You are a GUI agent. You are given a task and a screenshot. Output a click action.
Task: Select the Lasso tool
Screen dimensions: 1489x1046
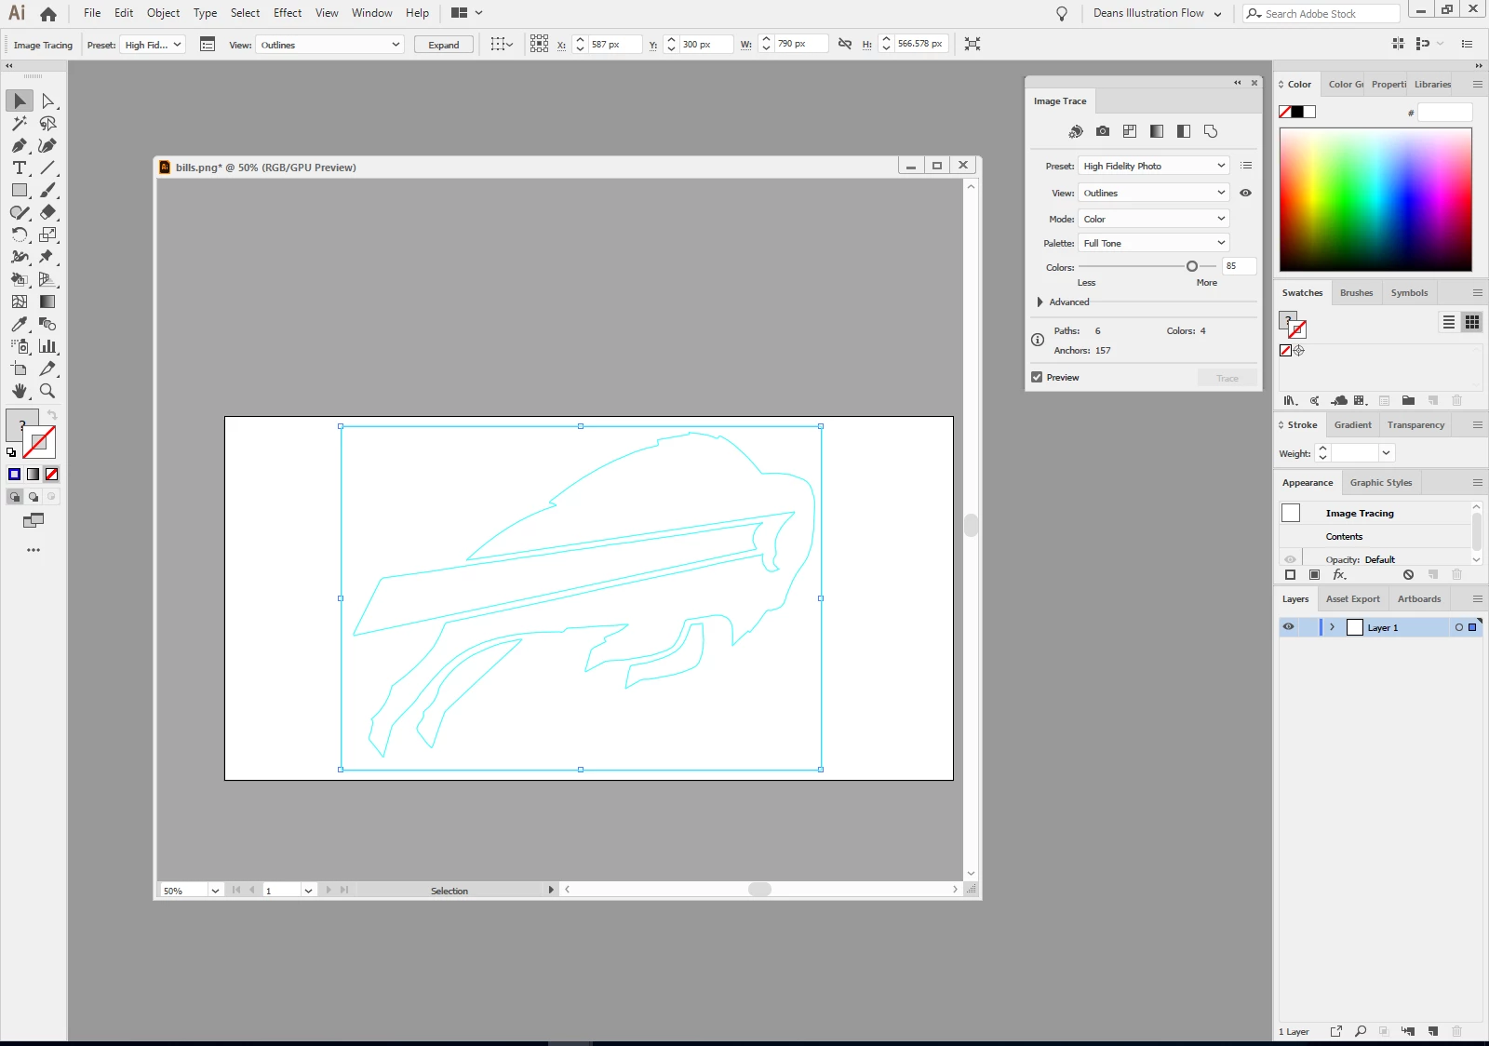[48, 123]
